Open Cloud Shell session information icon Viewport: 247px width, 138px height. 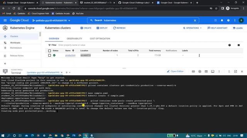tap(213, 72)
